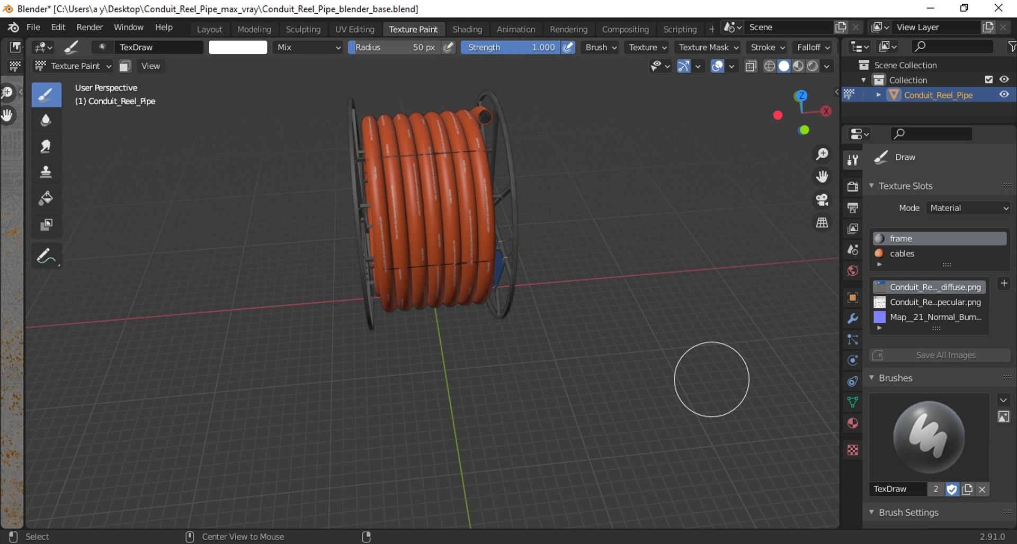The image size is (1017, 544).
Task: Toggle the TexDraw fake user shield
Action: point(952,489)
